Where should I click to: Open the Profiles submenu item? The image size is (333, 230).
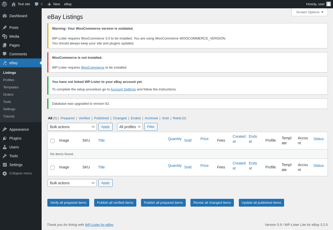9,80
